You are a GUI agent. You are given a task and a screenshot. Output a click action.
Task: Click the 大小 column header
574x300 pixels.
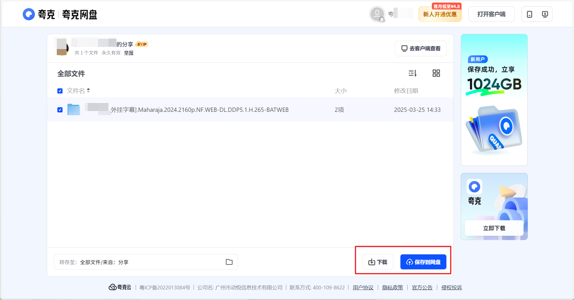340,91
